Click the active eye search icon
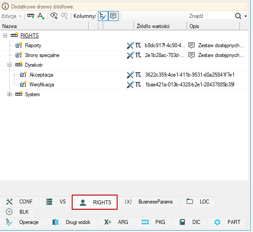Viewport: 253px width, 232px height. 54,16
